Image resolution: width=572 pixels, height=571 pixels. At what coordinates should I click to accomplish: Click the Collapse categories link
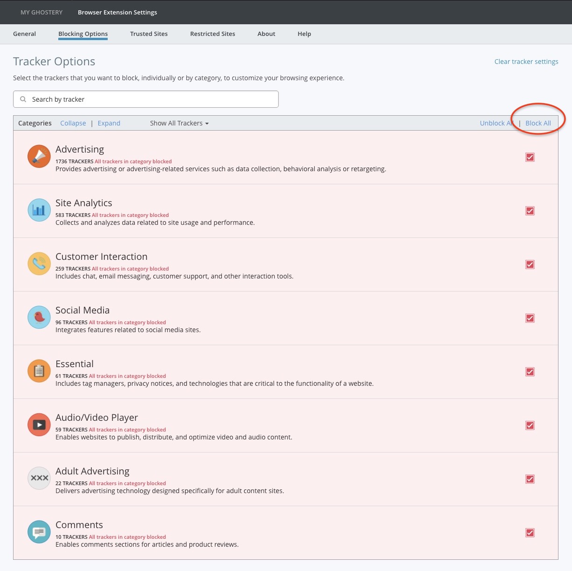pyautogui.click(x=73, y=123)
